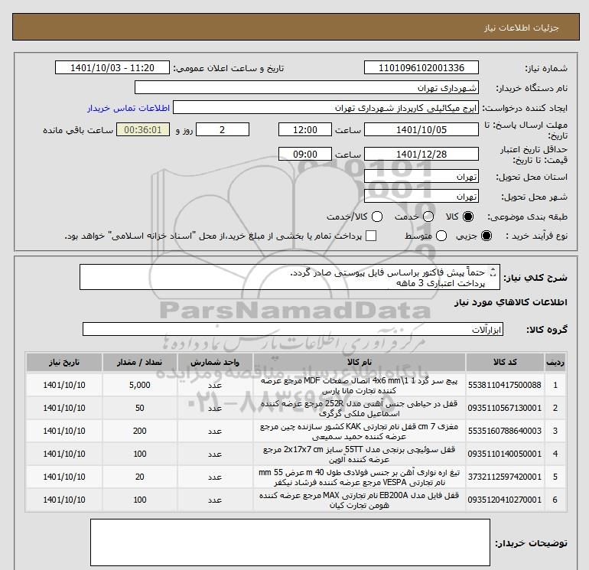Click quantity 5,000 in row 1
The height and width of the screenshot is (570, 589).
pos(140,385)
